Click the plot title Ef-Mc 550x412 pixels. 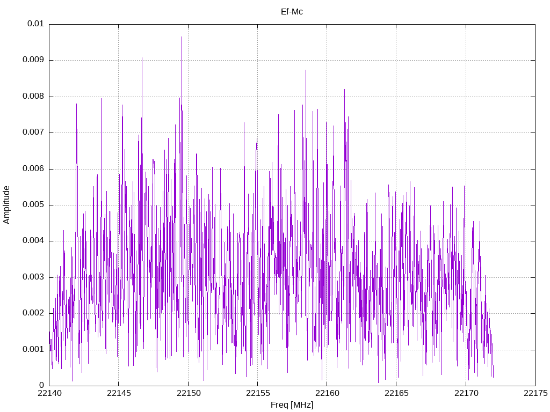click(x=292, y=12)
